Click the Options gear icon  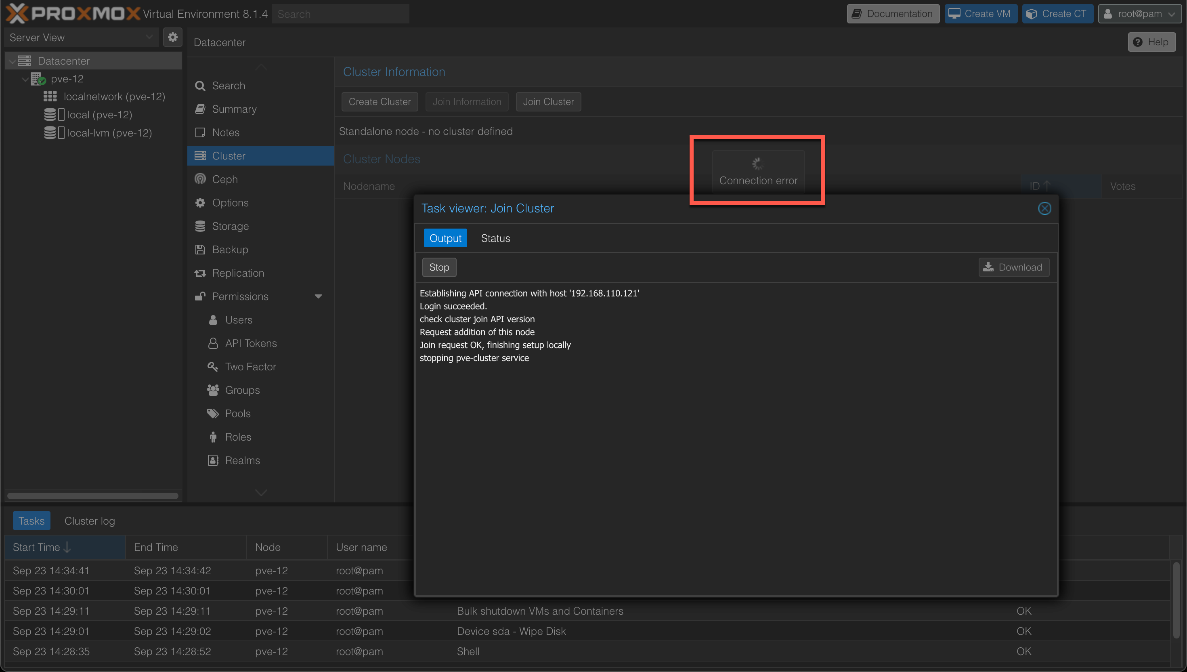[200, 203]
